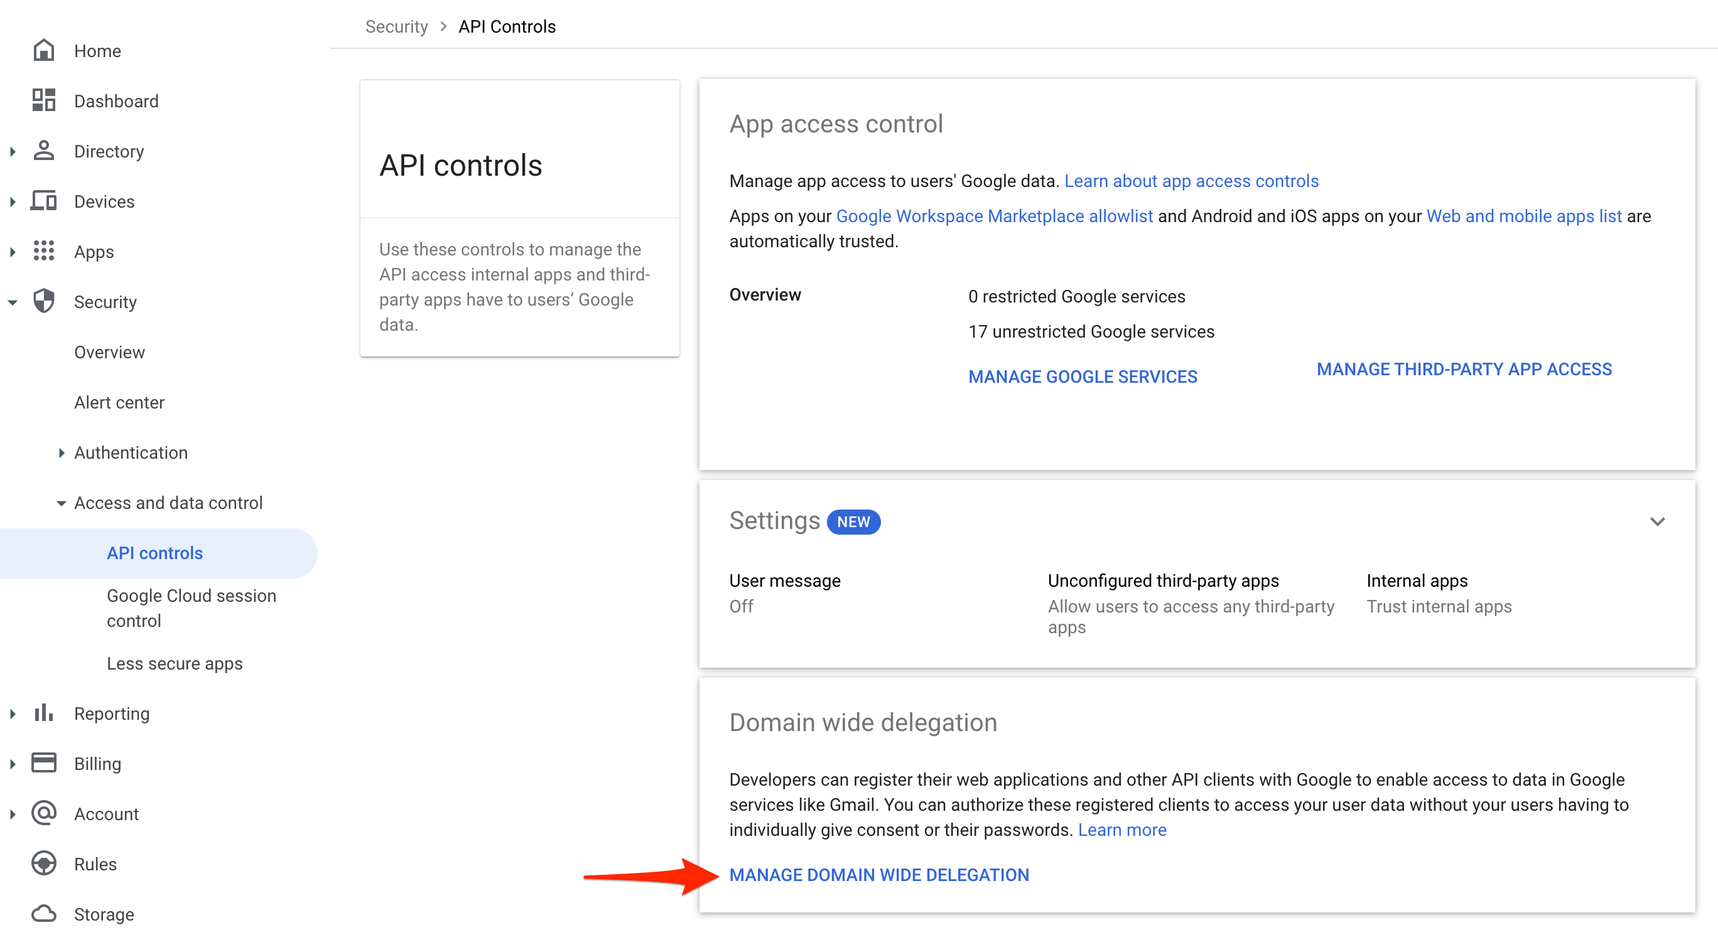Click the Rules steering wheel icon
Viewport: 1718px width, 935px height.
43,863
